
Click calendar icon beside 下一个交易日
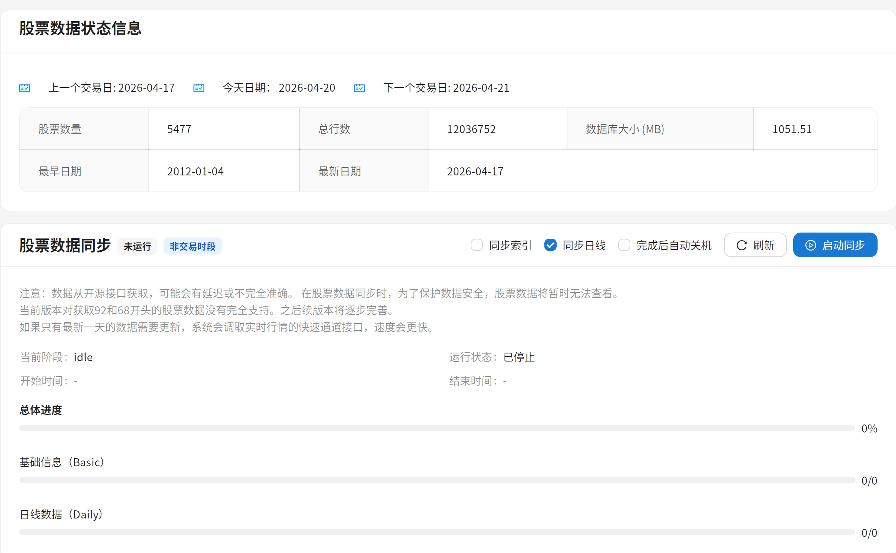359,88
